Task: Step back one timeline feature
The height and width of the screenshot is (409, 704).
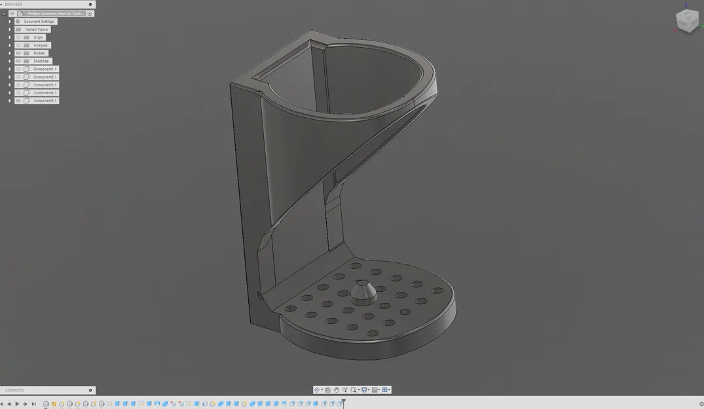Action: pos(9,404)
